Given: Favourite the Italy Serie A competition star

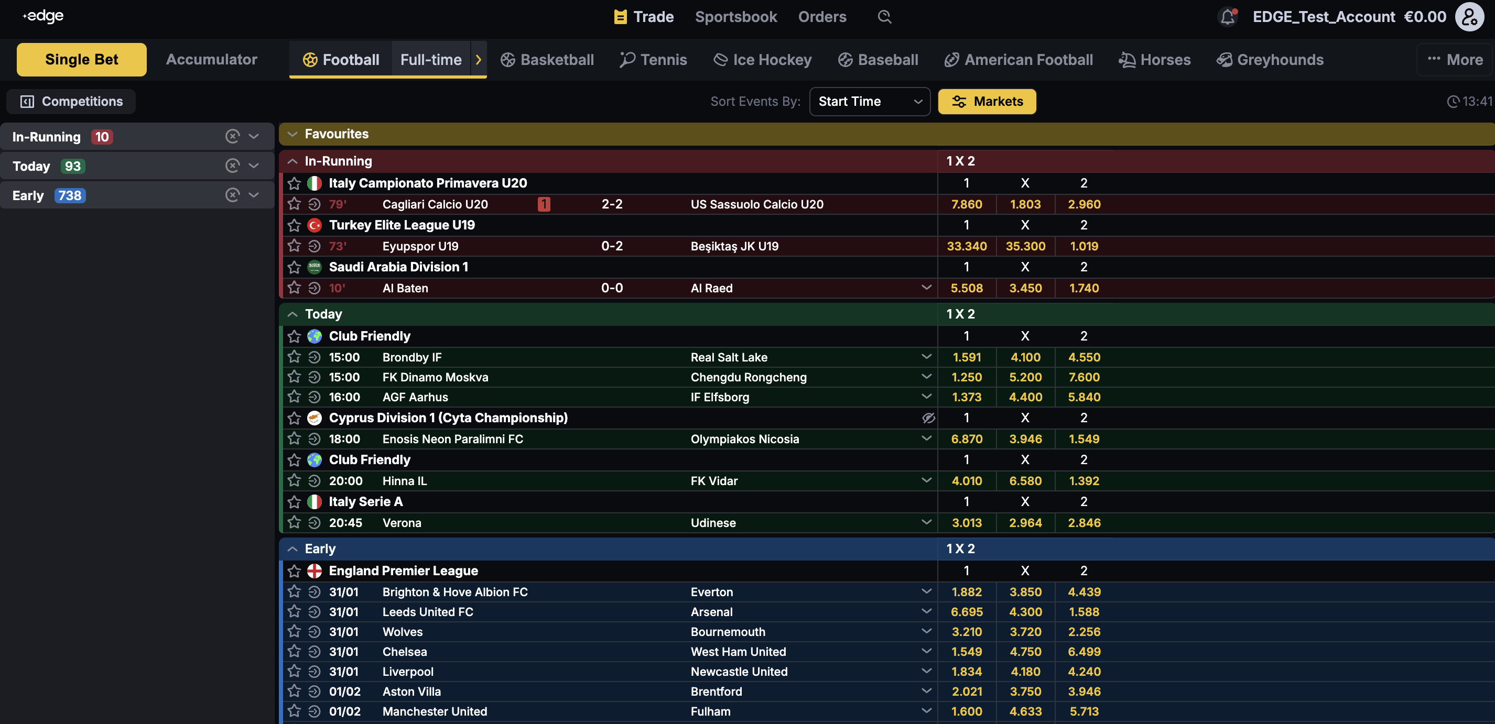Looking at the screenshot, I should [294, 502].
